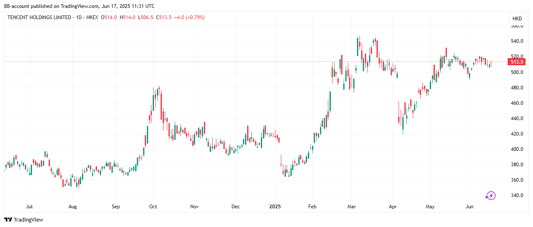Click the L506.5 low value
Viewport: 533px width, 227px height.
coord(146,17)
